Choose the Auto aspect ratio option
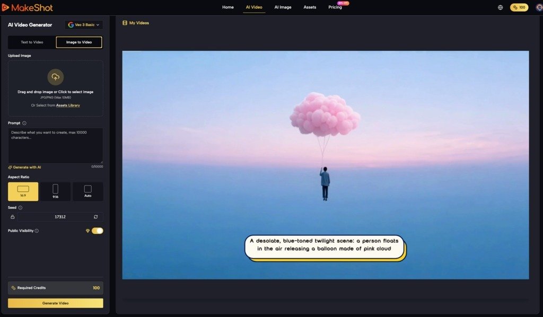 click(x=87, y=191)
